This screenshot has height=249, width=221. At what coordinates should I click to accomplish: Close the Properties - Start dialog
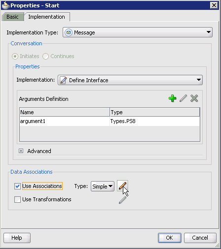(x=214, y=5)
